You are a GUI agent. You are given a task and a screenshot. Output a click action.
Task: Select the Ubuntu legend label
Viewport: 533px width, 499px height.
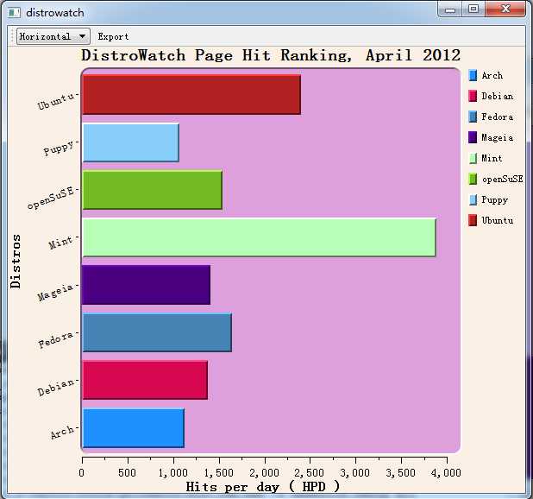(498, 220)
